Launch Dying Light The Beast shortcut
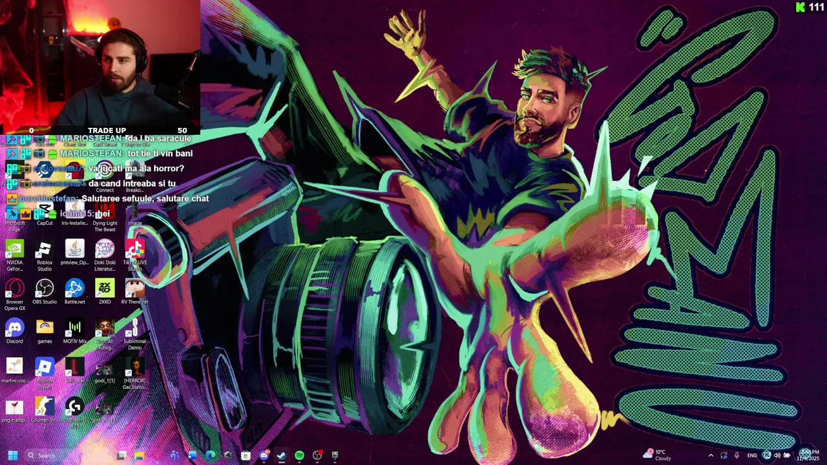827x465 pixels. pos(105,216)
